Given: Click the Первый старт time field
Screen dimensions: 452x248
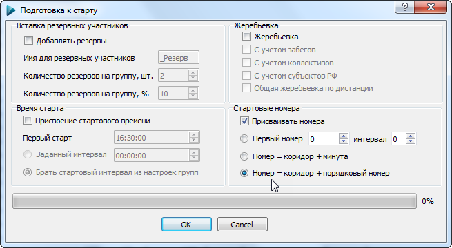Looking at the screenshot, I should (x=152, y=137).
